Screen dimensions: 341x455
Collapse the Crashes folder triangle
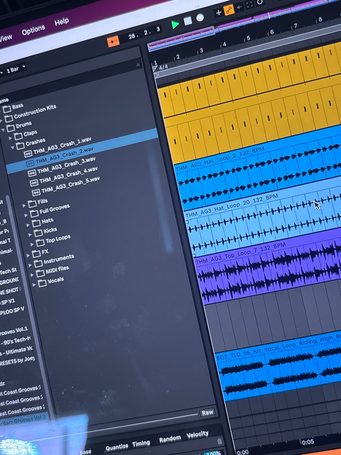tap(12, 148)
